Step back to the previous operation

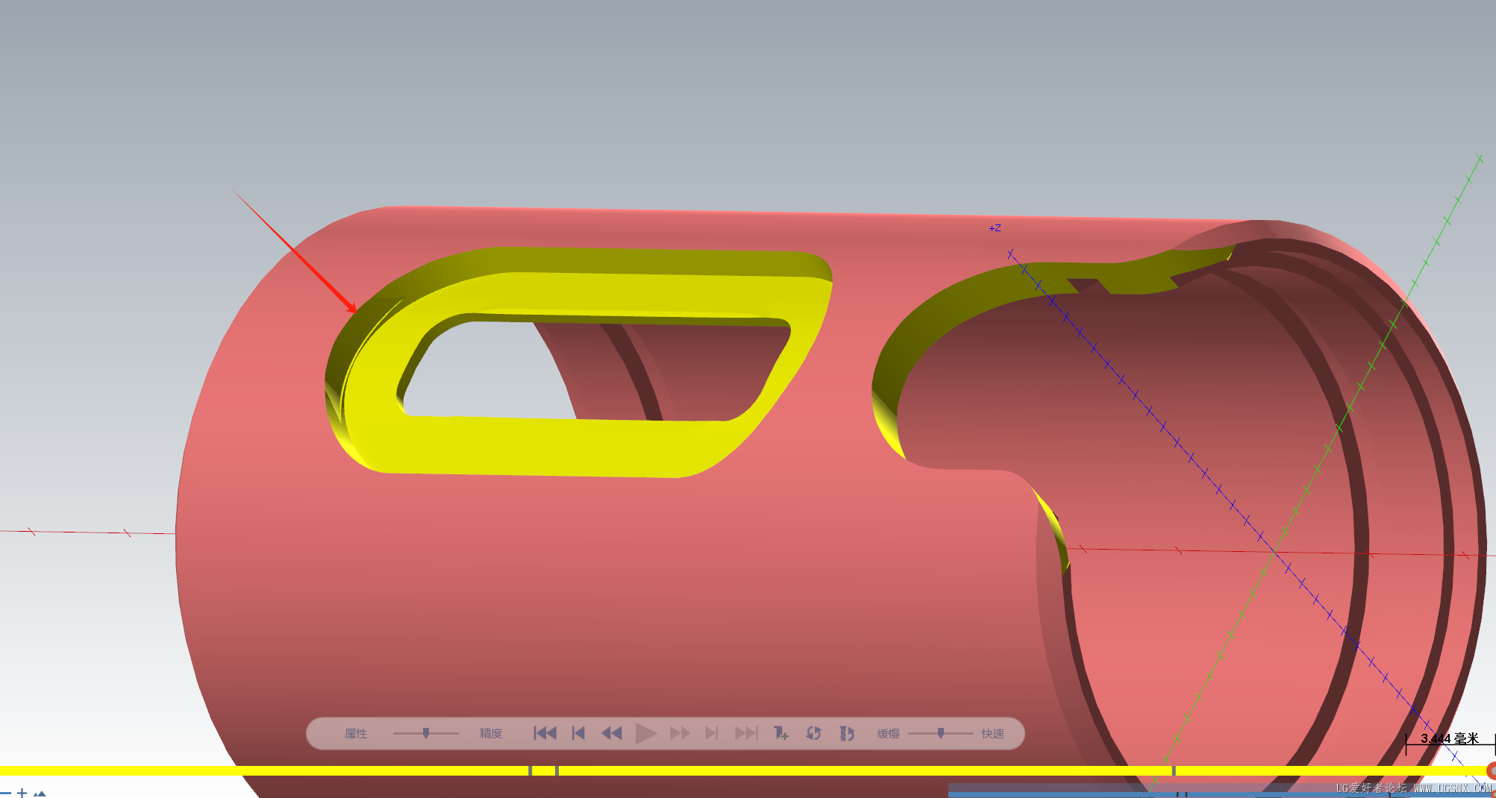pyautogui.click(x=578, y=733)
